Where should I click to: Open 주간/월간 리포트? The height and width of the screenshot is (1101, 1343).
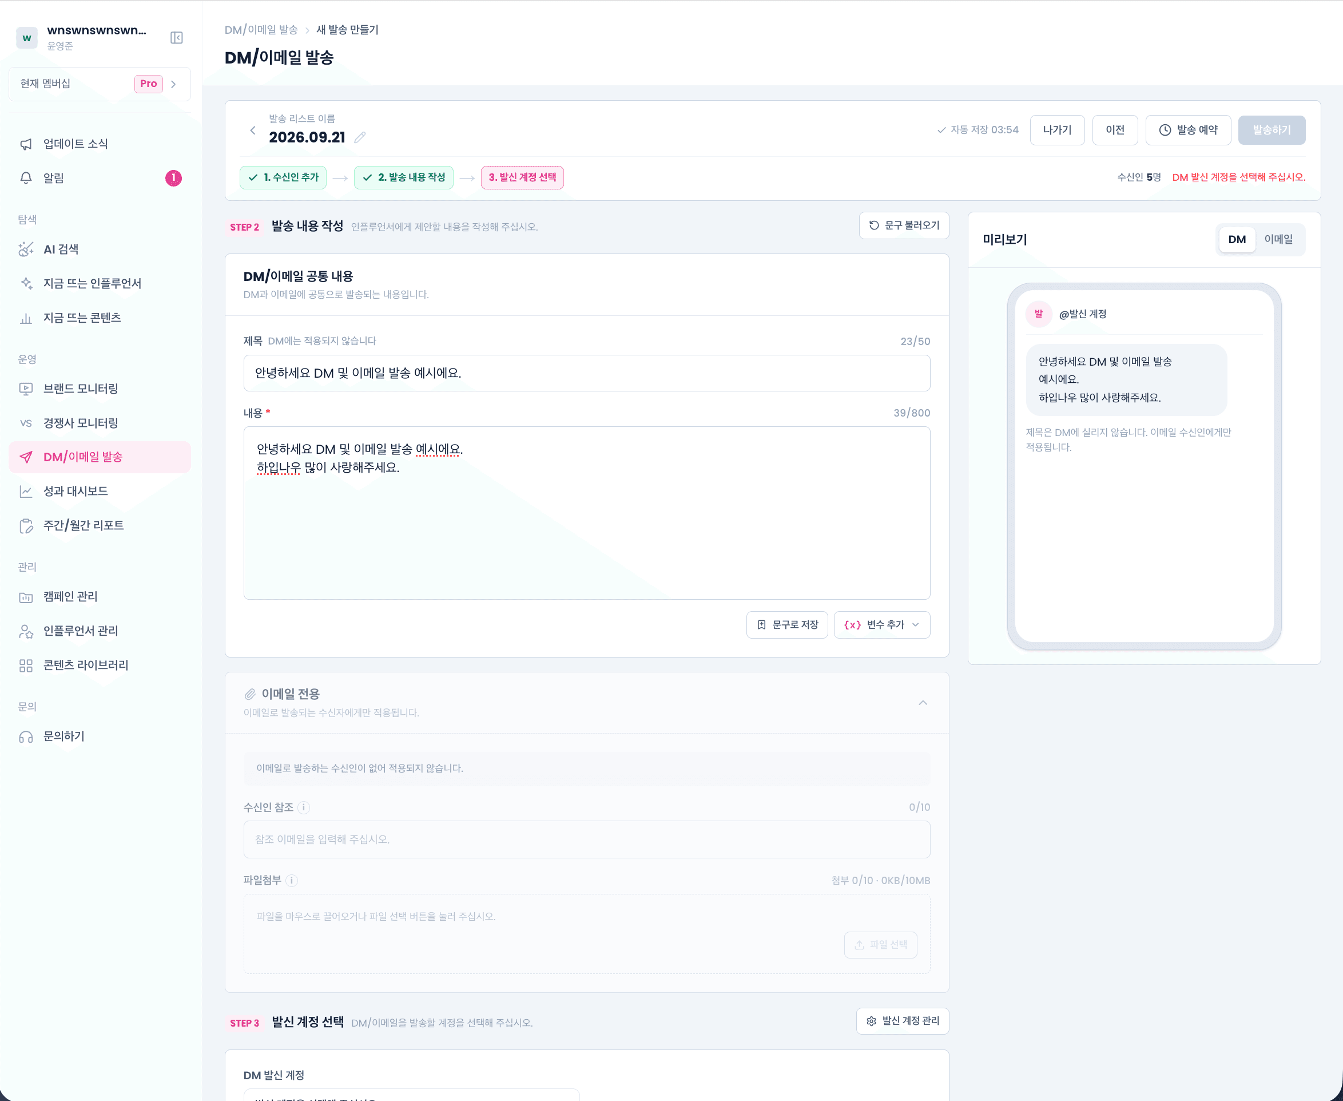click(x=100, y=526)
